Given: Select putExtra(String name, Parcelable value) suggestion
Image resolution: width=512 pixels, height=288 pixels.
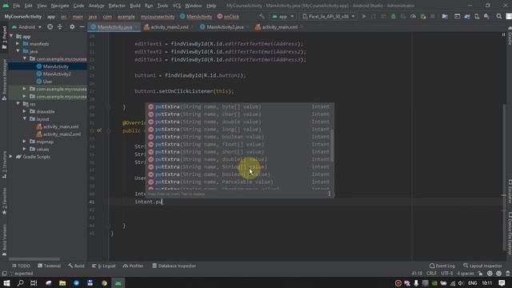Looking at the screenshot, I should [x=239, y=182].
